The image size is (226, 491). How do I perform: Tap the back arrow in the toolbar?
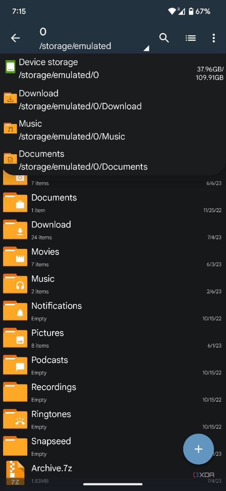(15, 38)
